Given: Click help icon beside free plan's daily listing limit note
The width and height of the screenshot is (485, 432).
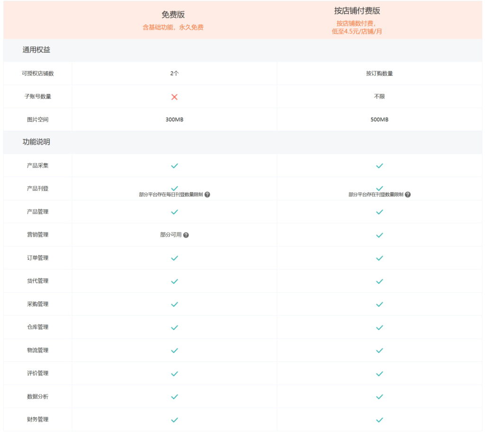Looking at the screenshot, I should click(207, 194).
